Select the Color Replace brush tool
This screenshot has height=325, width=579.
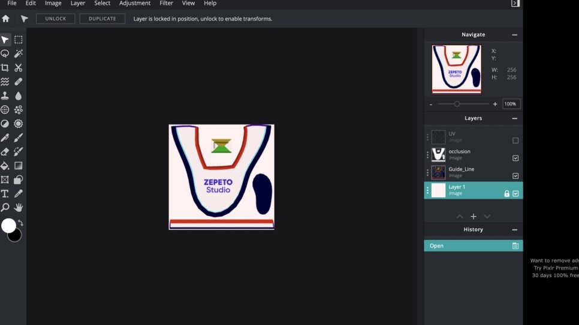[x=18, y=151]
